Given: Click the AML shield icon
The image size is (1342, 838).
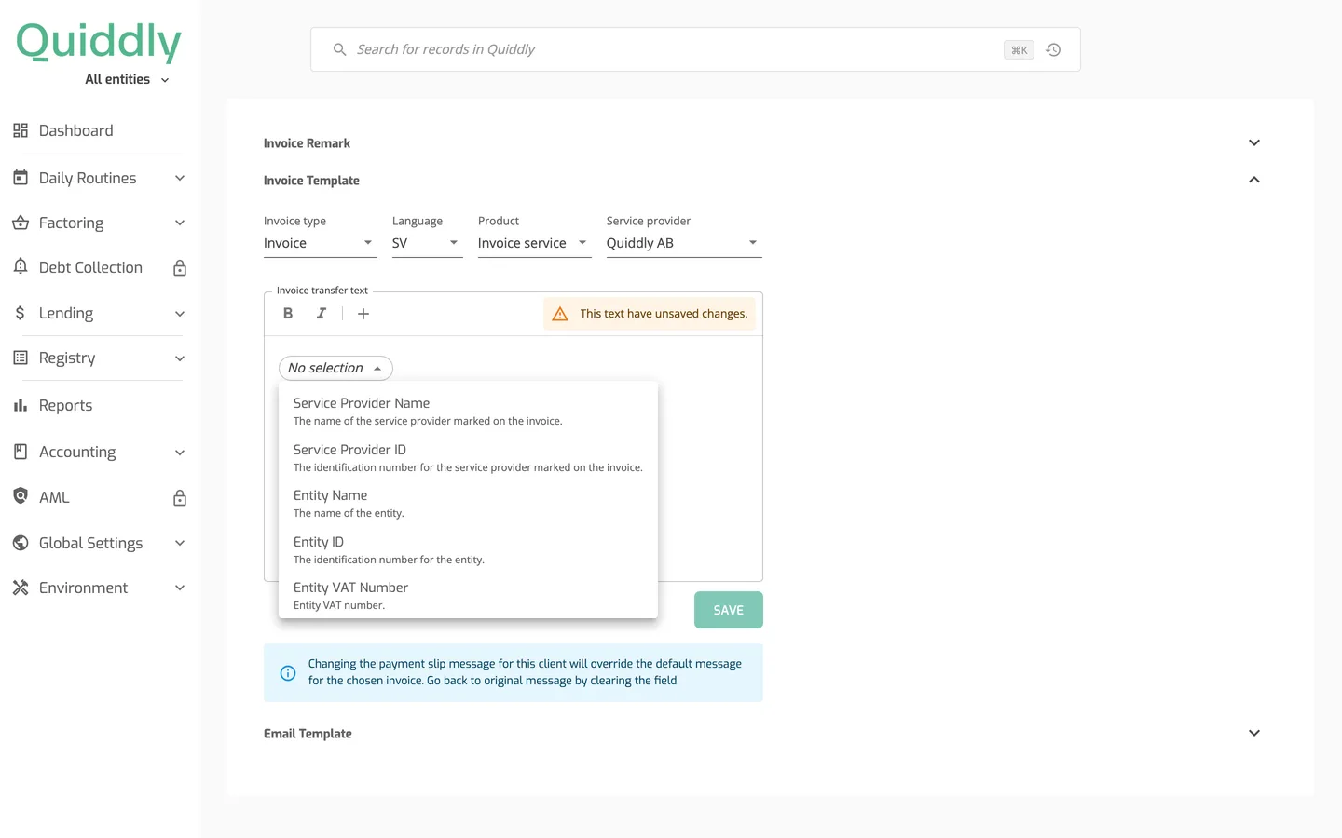Looking at the screenshot, I should tap(21, 496).
